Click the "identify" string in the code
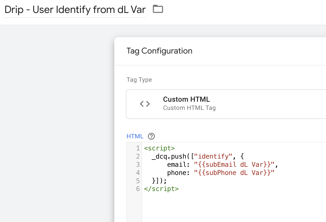 pos(213,156)
